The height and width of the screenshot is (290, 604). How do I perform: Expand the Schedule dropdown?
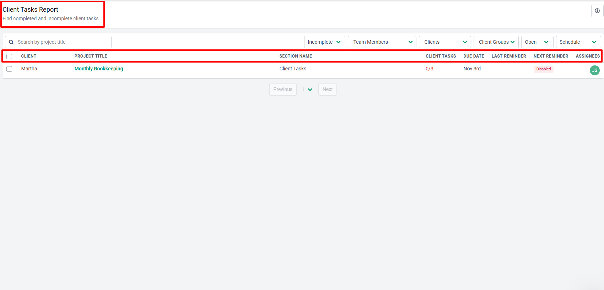click(578, 42)
